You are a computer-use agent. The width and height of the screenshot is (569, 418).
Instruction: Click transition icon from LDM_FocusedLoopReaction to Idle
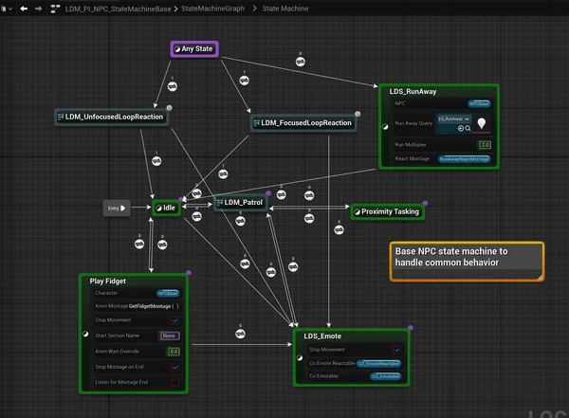(x=223, y=174)
